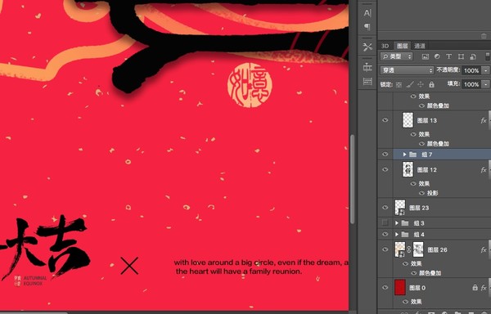Switch to the 通道 tab
The image size is (491, 314).
[x=420, y=46]
